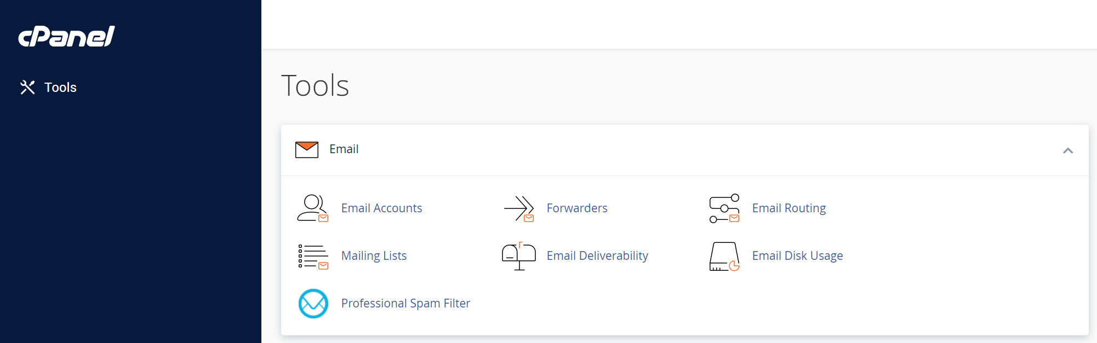This screenshot has width=1097, height=343.
Task: Click the Forwarders arrow icon
Action: pos(519,208)
